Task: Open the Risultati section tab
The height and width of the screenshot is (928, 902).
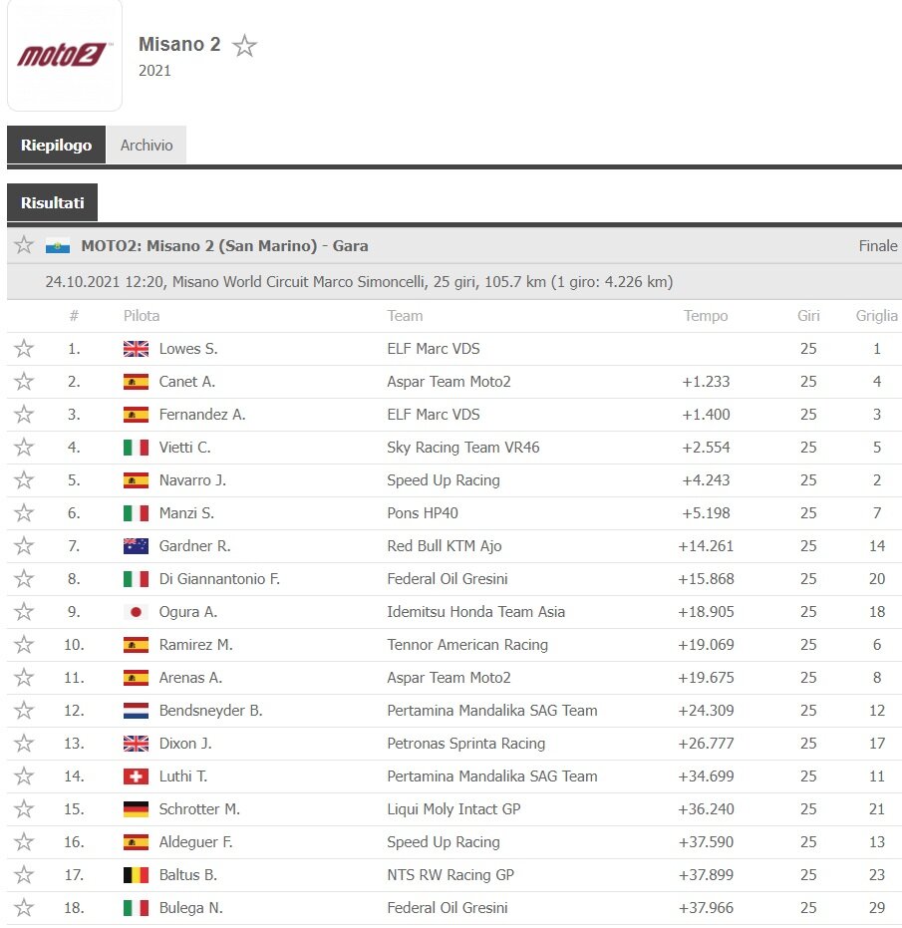Action: click(52, 202)
